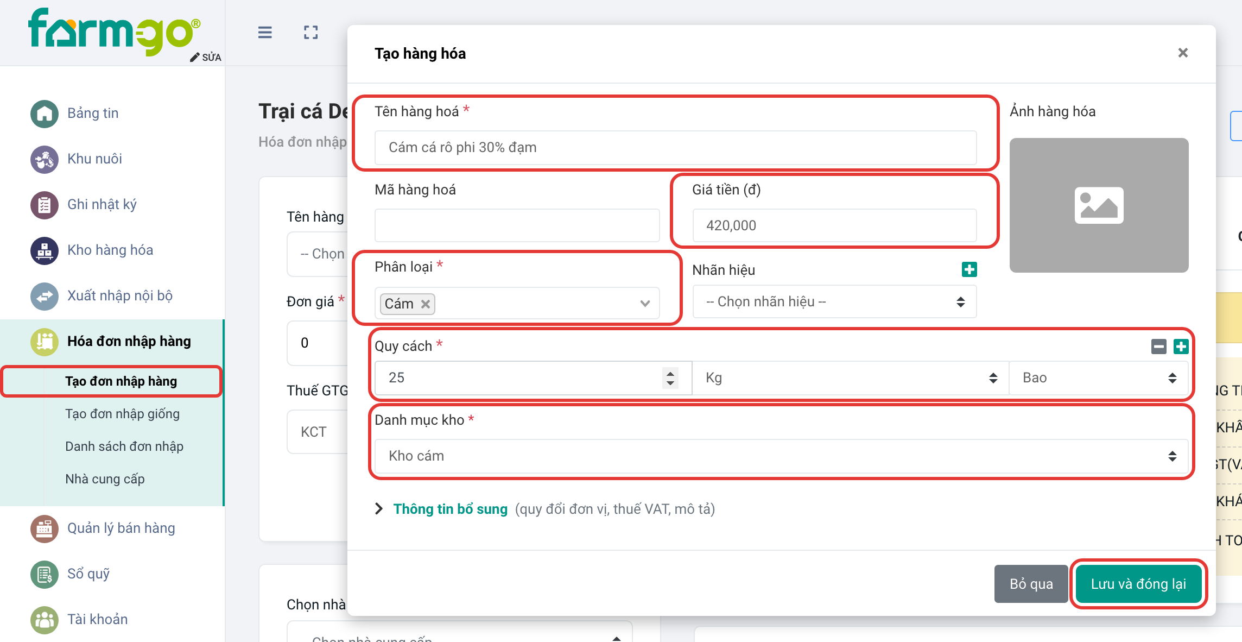The image size is (1242, 642).
Task: Remove the Cám tag from Phân loại
Action: [x=426, y=304]
